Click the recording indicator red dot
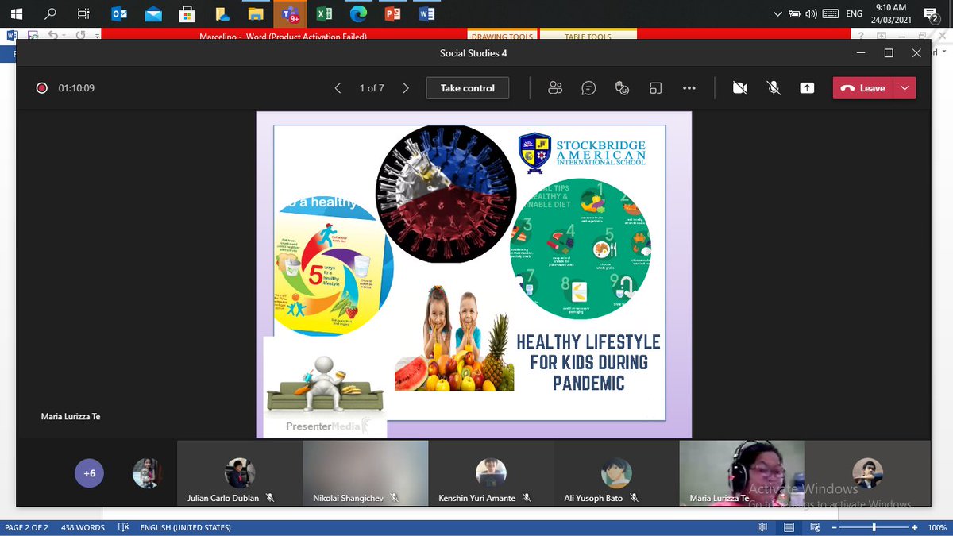This screenshot has width=953, height=536. tap(41, 88)
